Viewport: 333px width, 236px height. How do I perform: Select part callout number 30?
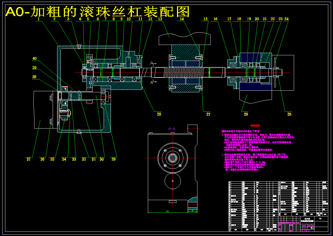click(x=102, y=159)
